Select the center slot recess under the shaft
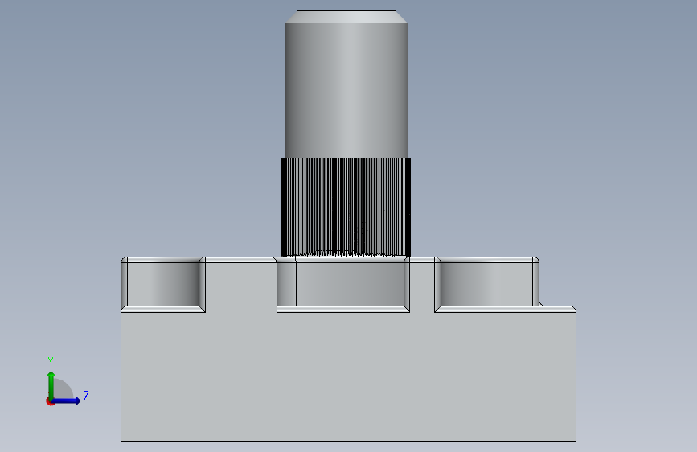 click(343, 284)
